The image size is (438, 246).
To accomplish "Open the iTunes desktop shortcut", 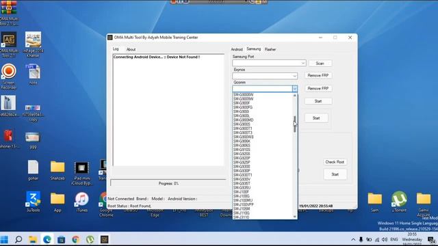I will click(81, 202).
